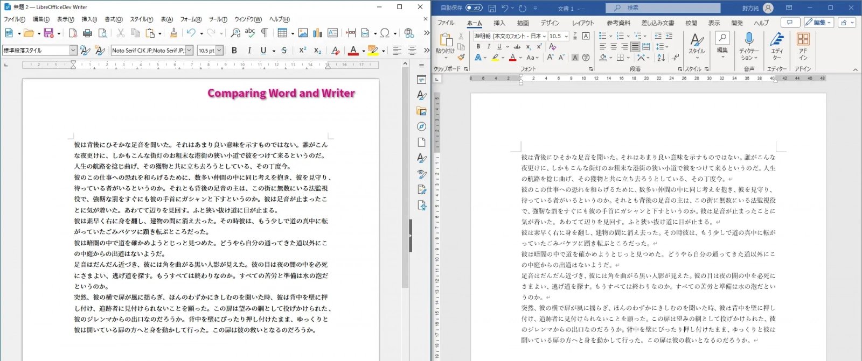Apply yellow highlighting color in Writer
Viewport: 862px width, 361px height.
click(x=373, y=51)
